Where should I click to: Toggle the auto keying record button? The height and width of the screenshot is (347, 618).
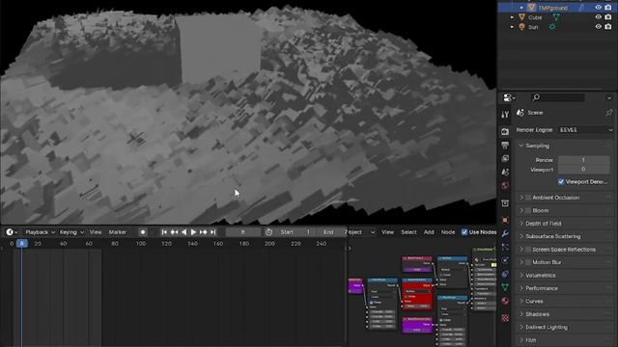[143, 232]
